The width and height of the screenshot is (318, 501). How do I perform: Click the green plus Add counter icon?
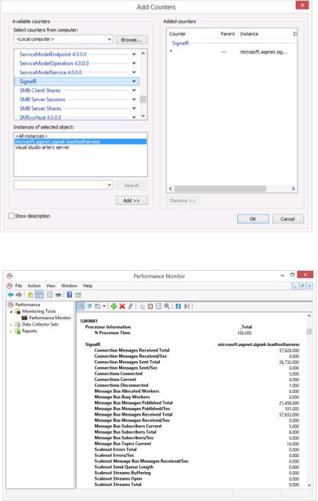coord(114,306)
